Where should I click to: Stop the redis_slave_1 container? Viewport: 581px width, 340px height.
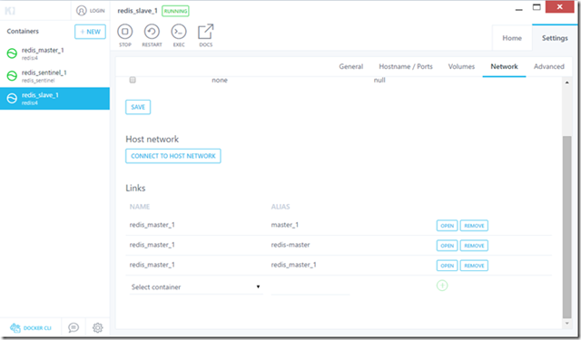[125, 32]
